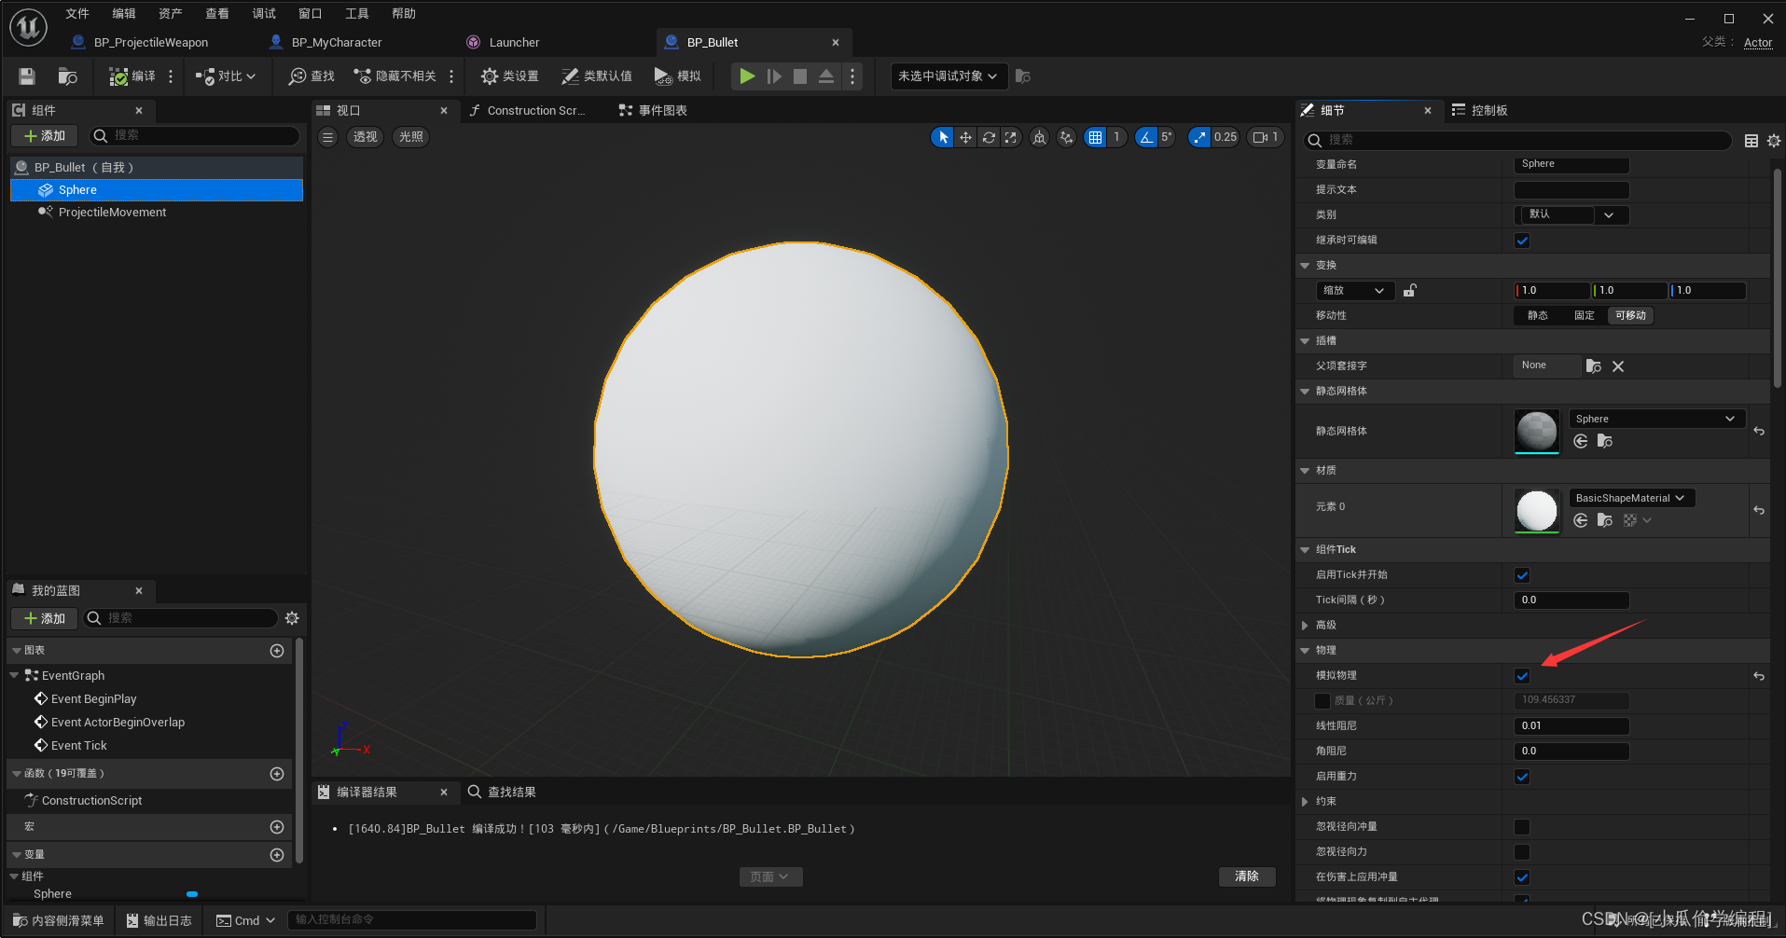Open Content Drawer
1786x938 pixels.
coord(59,920)
